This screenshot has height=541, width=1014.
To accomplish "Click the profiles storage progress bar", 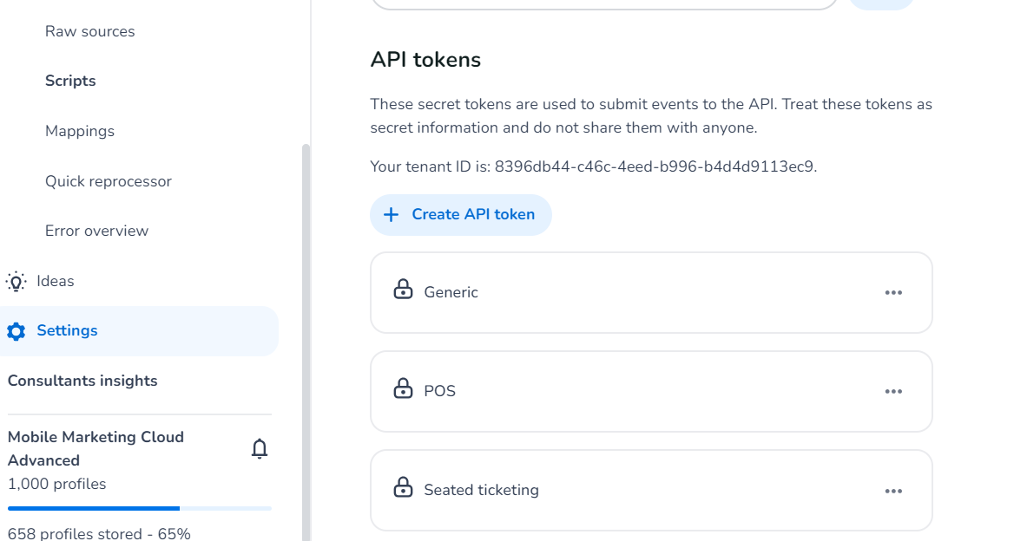I will (139, 508).
